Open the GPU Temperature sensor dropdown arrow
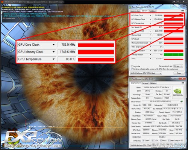The height and width of the screenshot is (150, 188). pos(150,23)
